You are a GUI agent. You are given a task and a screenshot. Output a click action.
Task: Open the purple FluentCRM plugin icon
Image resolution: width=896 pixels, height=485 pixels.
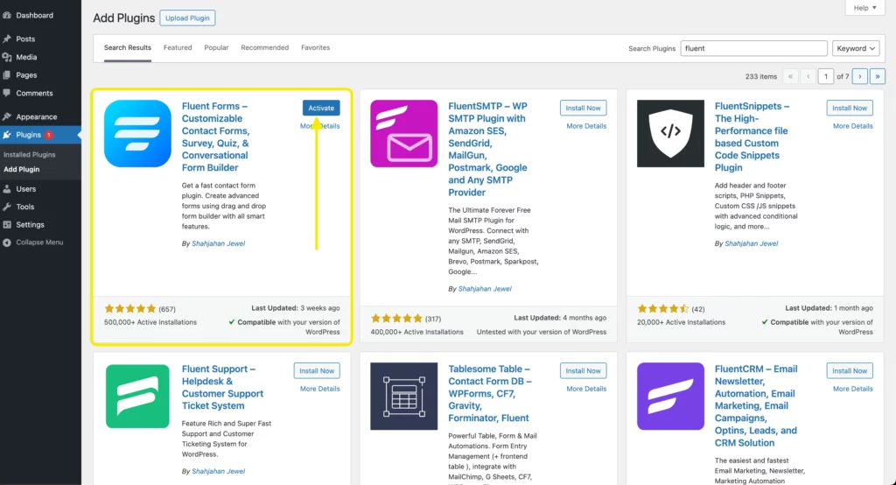point(670,397)
